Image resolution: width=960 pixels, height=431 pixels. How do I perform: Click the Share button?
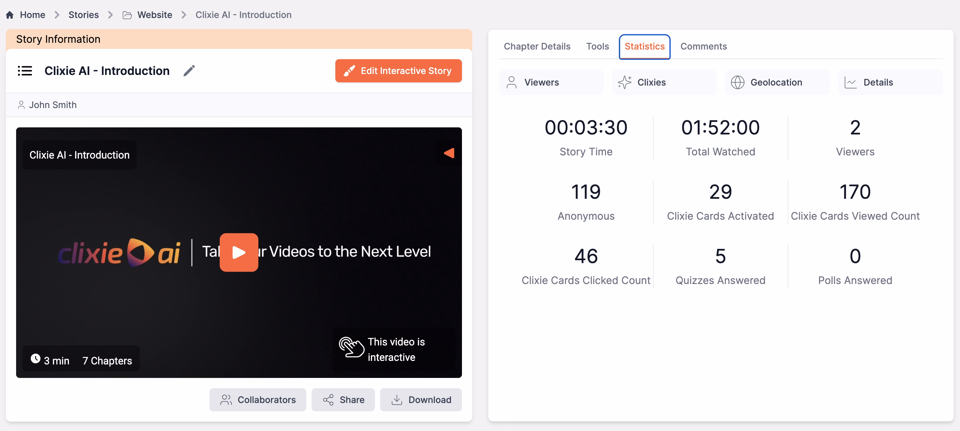343,400
